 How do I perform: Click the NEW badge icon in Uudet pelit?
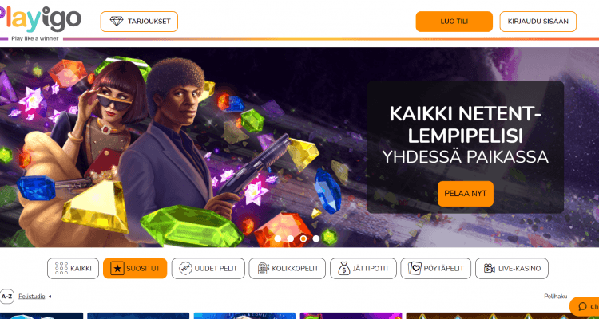[185, 268]
